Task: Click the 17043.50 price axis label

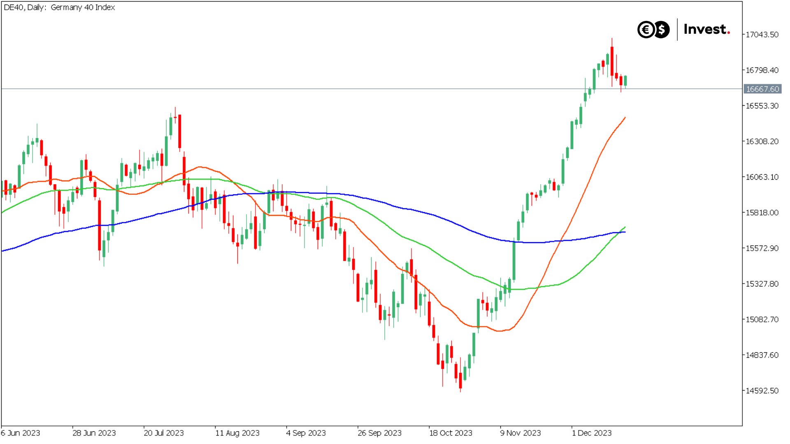Action: 762,35
